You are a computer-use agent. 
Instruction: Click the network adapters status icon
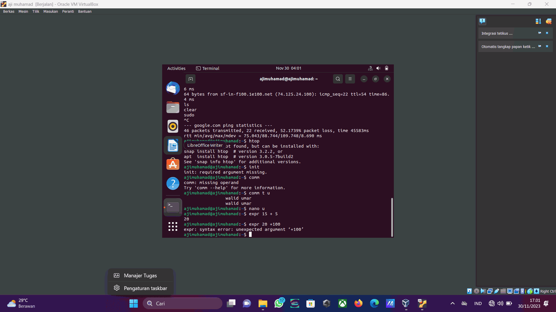pos(490,291)
